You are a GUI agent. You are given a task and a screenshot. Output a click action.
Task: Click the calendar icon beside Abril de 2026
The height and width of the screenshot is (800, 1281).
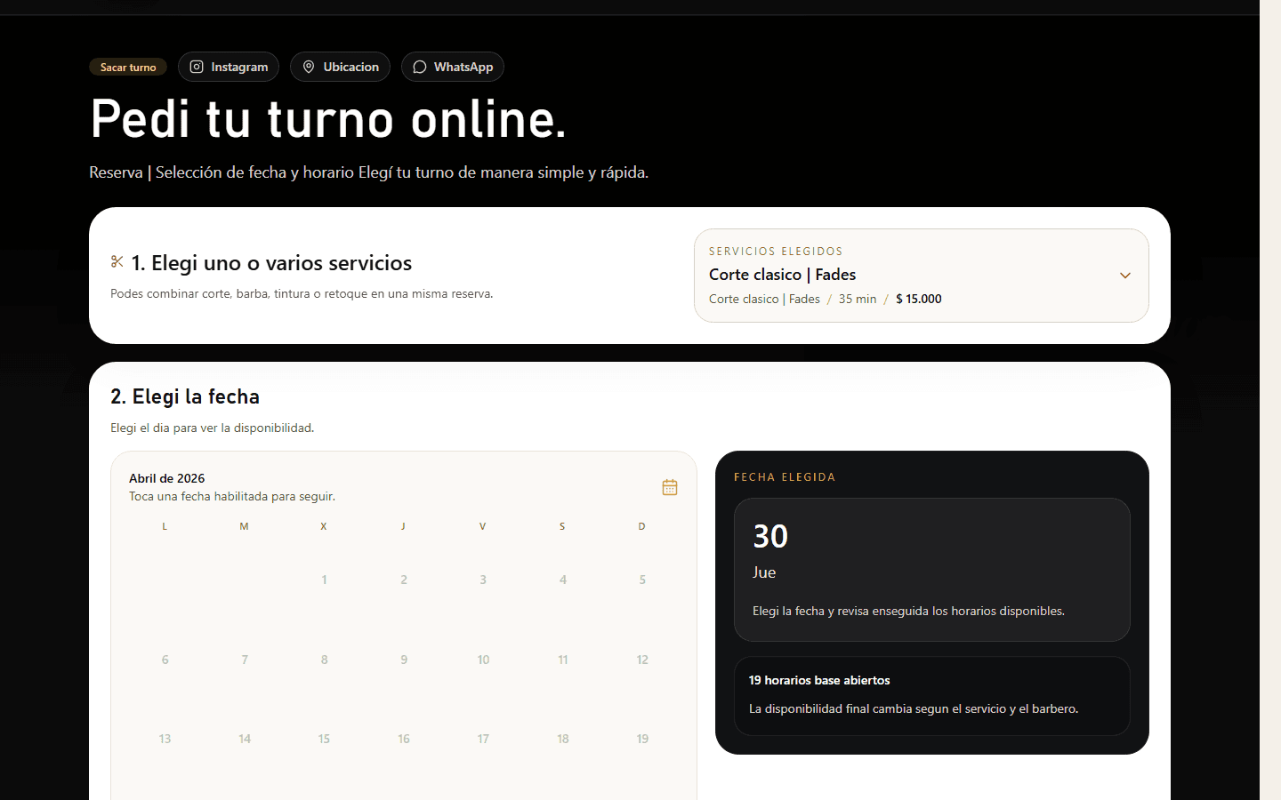[670, 487]
